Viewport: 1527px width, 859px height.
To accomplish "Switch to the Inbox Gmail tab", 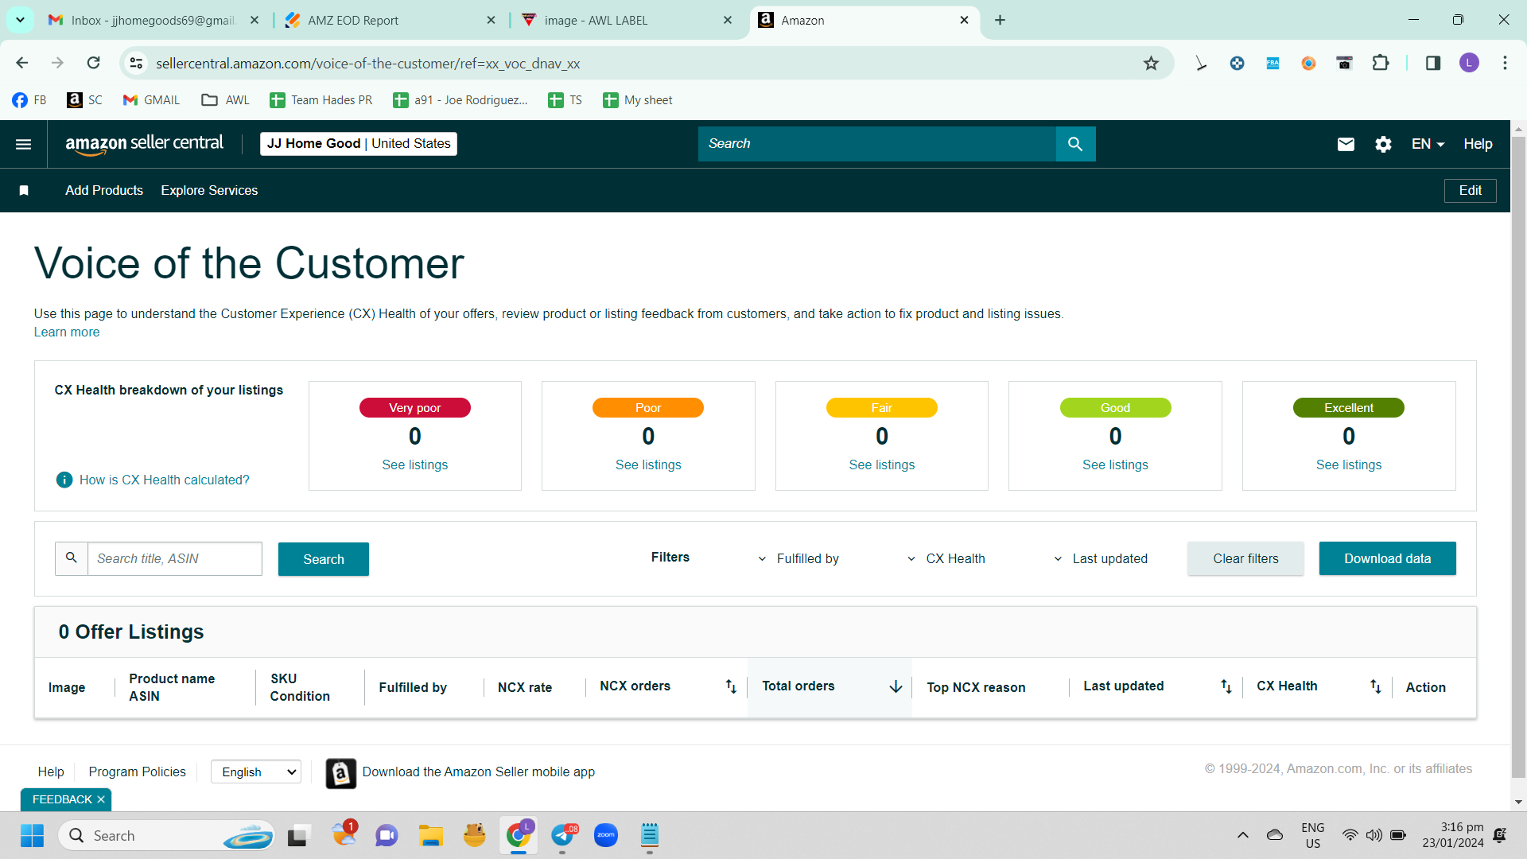I will pos(153,21).
